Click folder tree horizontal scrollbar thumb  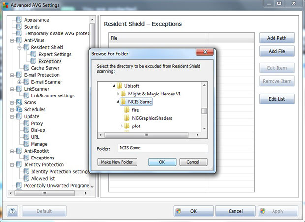147,135
